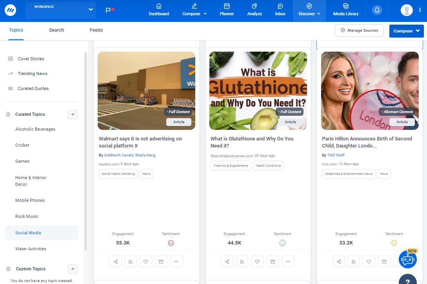Select the Home & Interior Decor topic
Screen dimensions: 427x284
click(x=31, y=181)
